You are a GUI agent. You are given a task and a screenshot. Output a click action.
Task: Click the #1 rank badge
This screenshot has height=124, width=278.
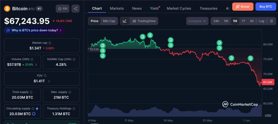click(x=39, y=8)
